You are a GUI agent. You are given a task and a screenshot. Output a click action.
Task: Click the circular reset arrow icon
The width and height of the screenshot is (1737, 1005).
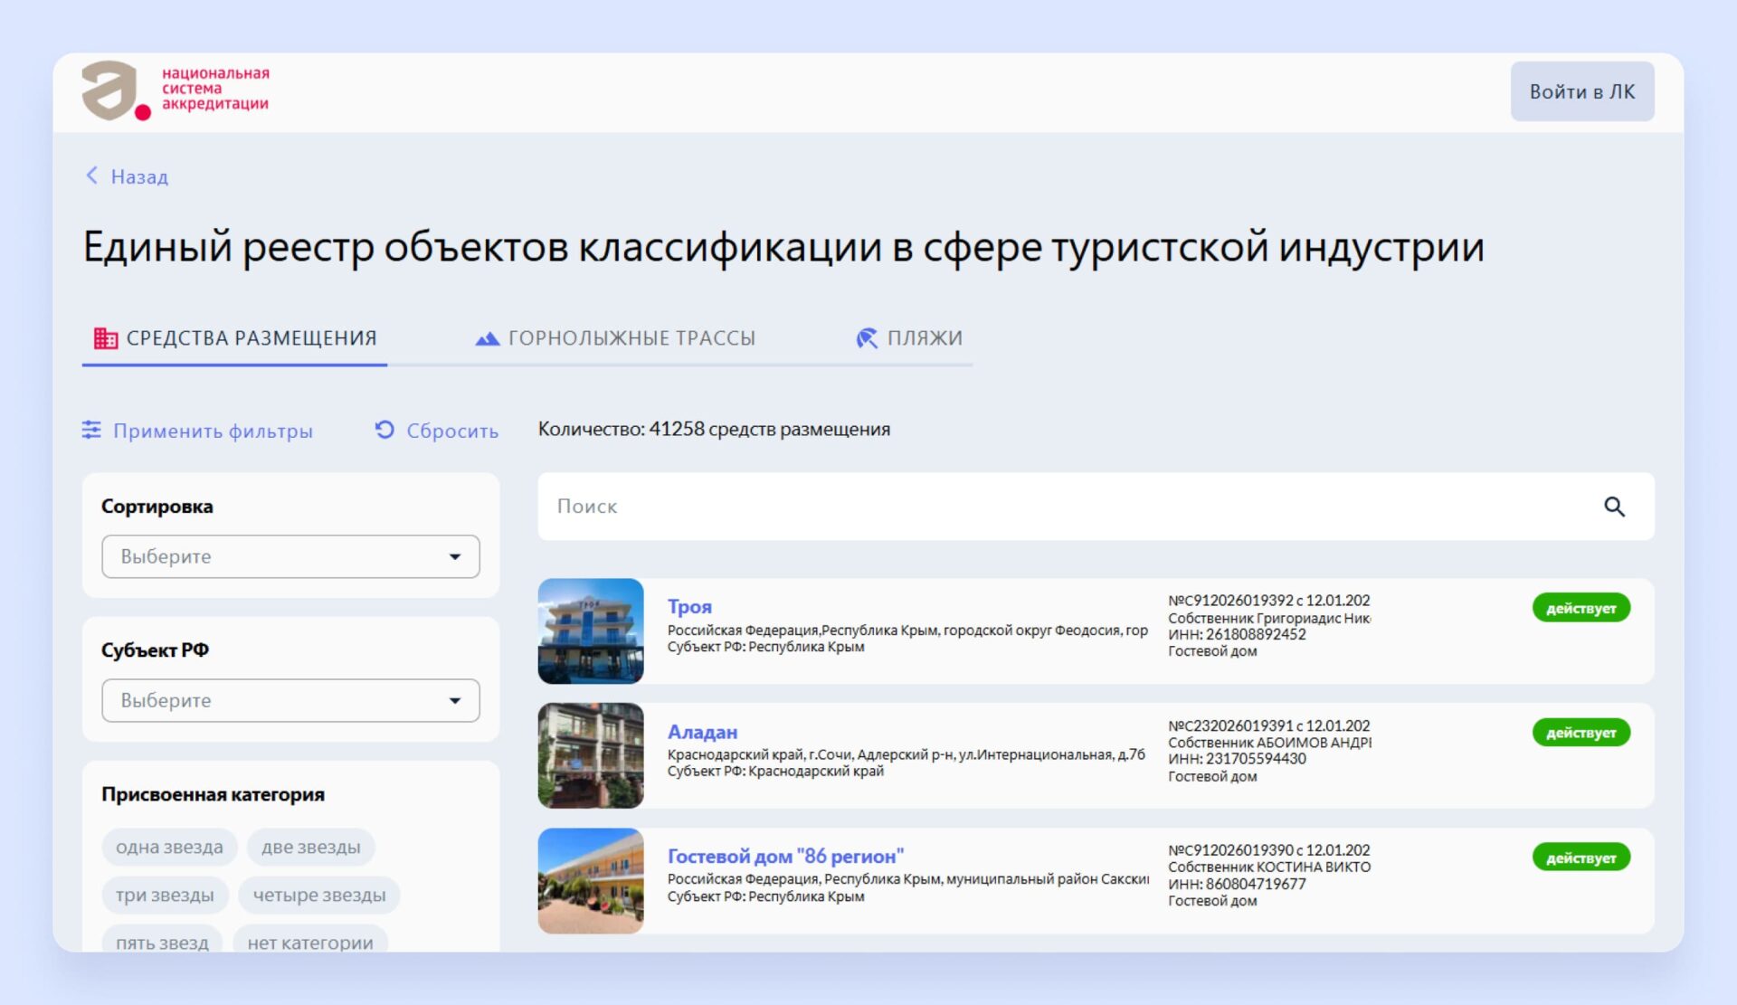tap(384, 430)
